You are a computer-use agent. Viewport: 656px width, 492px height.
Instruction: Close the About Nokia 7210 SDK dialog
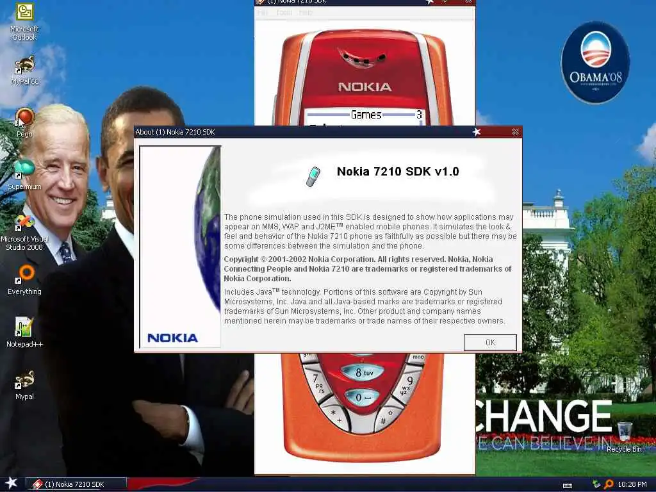coord(516,132)
